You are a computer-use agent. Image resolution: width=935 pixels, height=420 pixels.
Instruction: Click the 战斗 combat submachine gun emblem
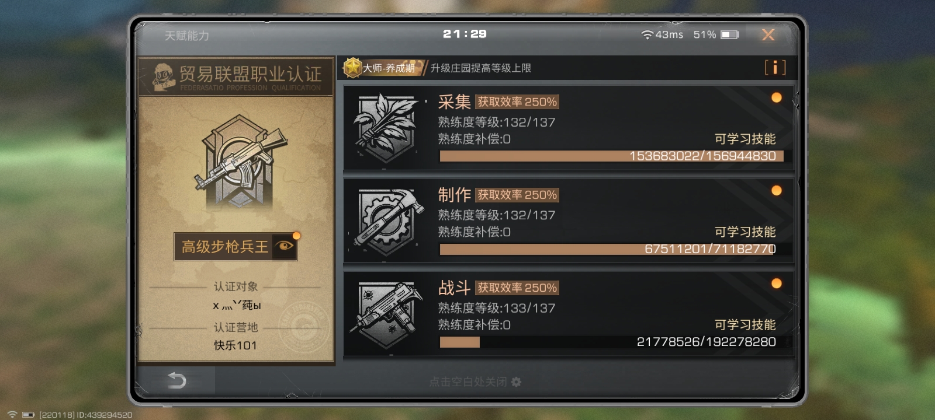(x=387, y=314)
